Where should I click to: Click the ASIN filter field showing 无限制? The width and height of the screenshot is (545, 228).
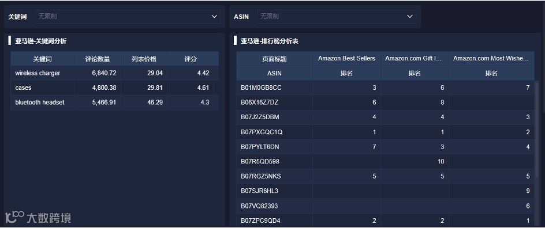pyautogui.click(x=337, y=16)
